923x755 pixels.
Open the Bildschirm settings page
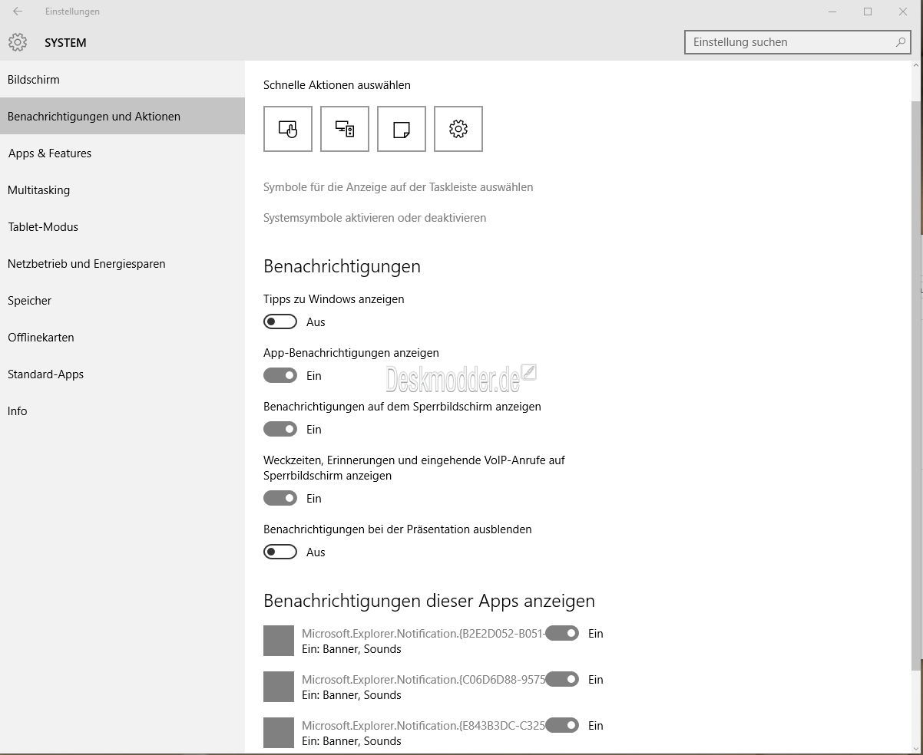[x=122, y=79]
